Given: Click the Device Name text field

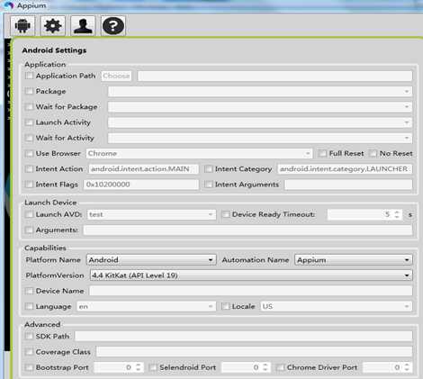Looking at the screenshot, I should pos(251,291).
